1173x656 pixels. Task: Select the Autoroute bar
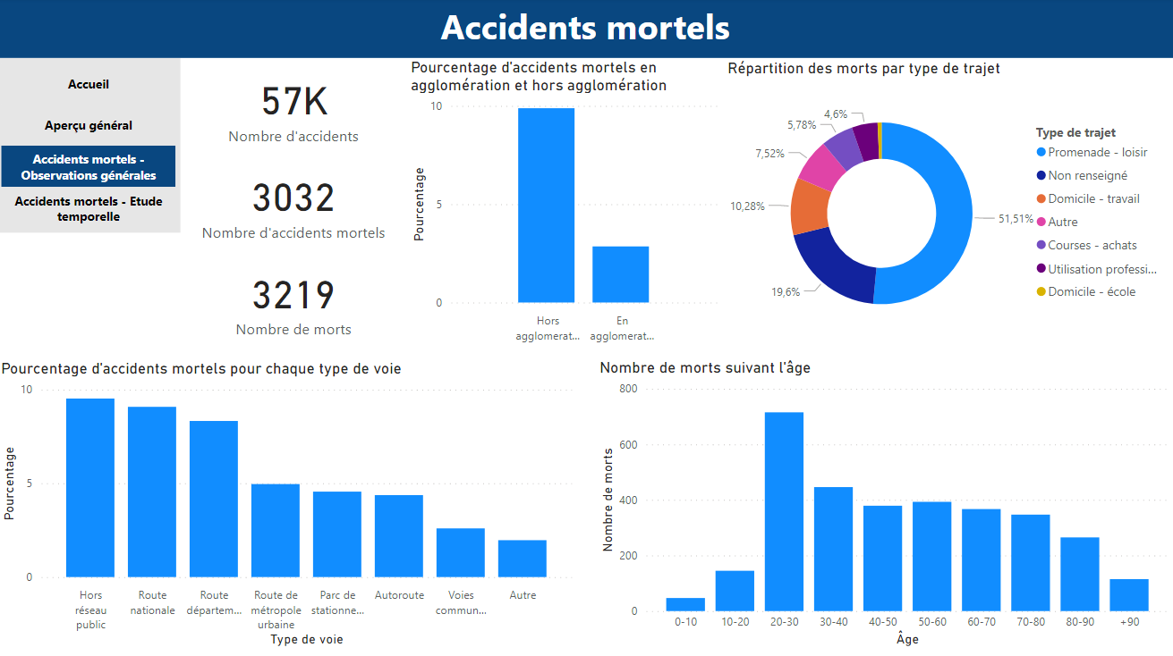point(399,536)
